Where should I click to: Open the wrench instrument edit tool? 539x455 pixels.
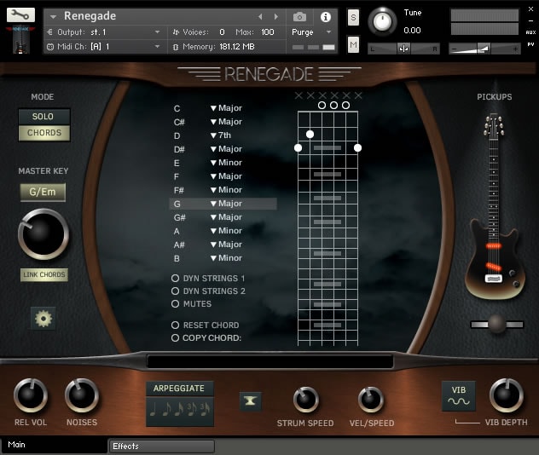pyautogui.click(x=20, y=15)
